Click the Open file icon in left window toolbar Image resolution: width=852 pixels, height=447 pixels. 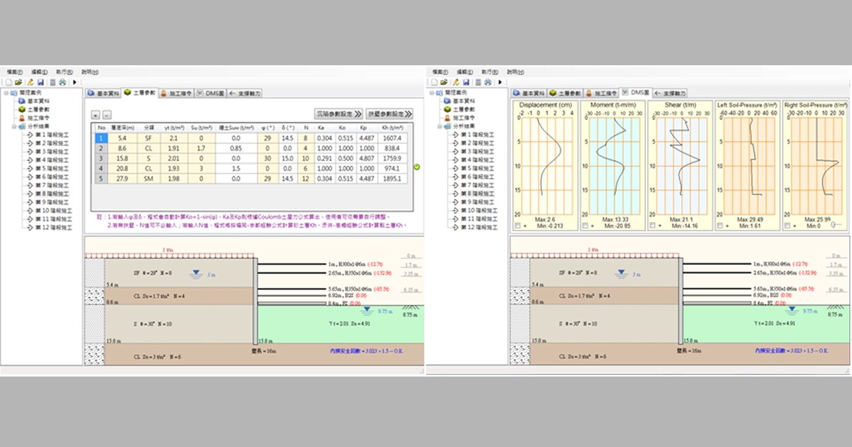click(x=18, y=82)
